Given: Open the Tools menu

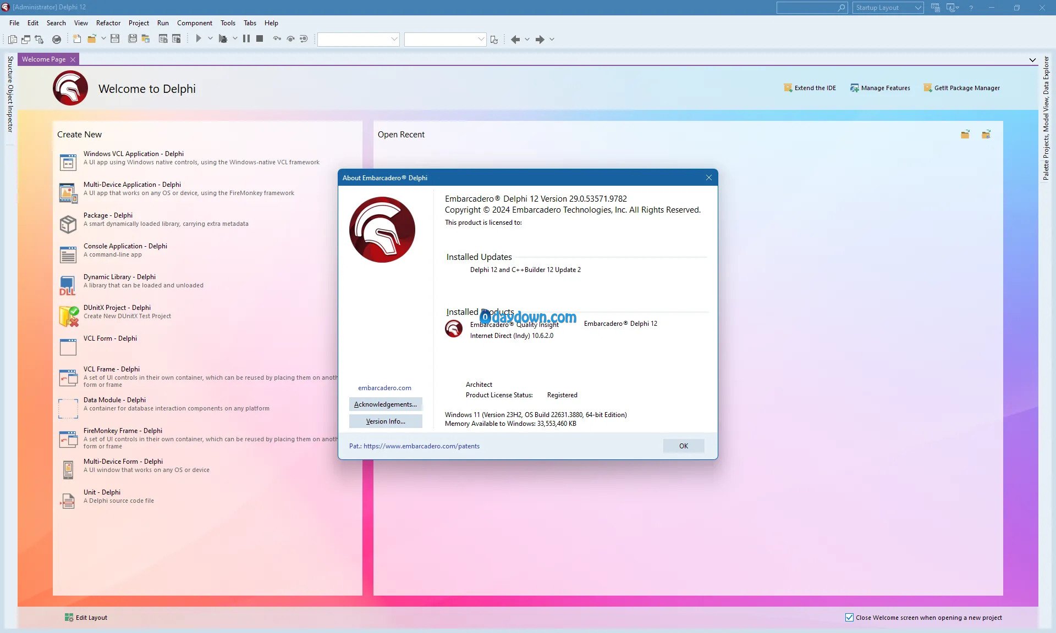Looking at the screenshot, I should point(228,23).
